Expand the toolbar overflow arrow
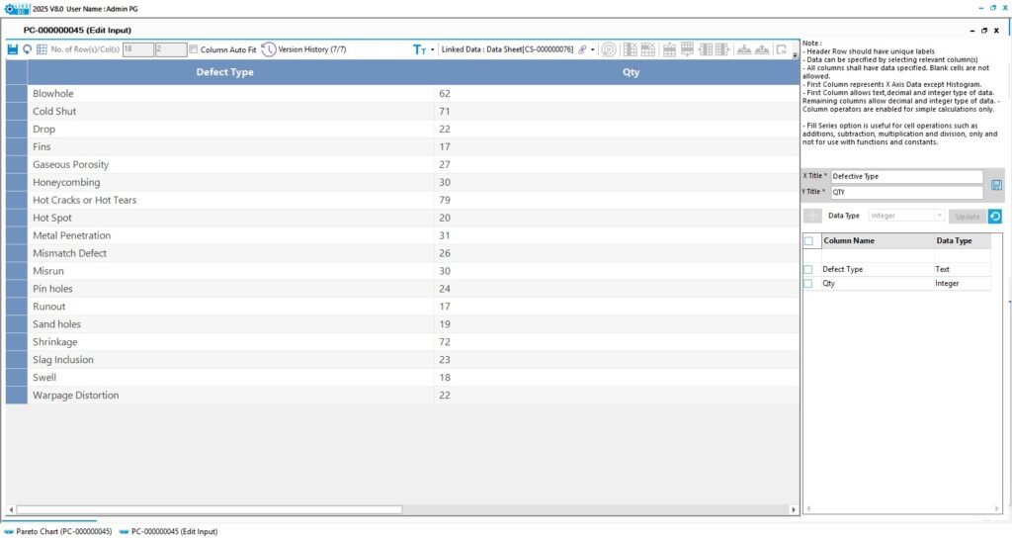The width and height of the screenshot is (1012, 538). pos(795,55)
